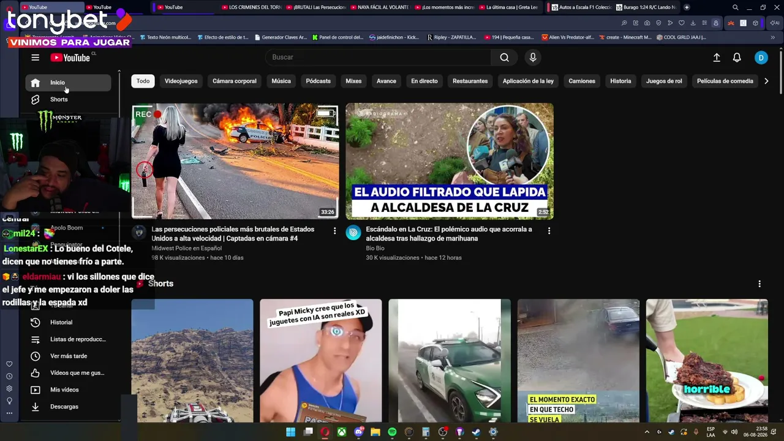Open the Opera sidebar three-dot menu
Viewport: 784px width, 441px height.
click(9, 413)
